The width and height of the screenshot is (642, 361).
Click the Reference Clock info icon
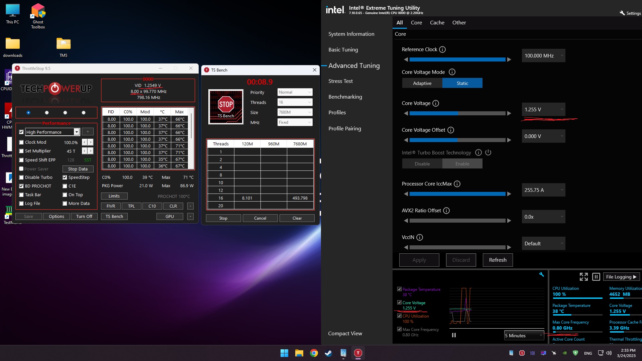pyautogui.click(x=442, y=49)
